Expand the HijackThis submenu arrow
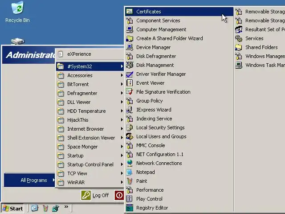The image size is (285, 214). [x=122, y=120]
